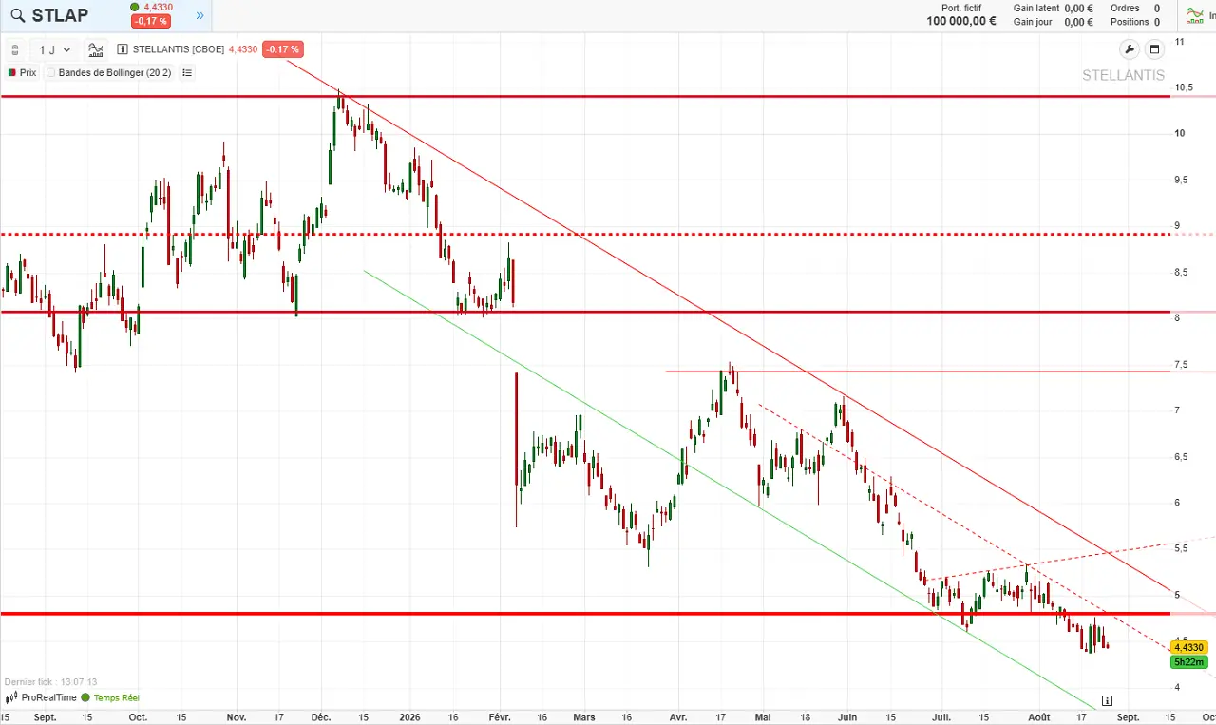This screenshot has width=1216, height=725.
Task: Open the info icon next to STELLANTIS [CBOE]
Action: pyautogui.click(x=123, y=49)
